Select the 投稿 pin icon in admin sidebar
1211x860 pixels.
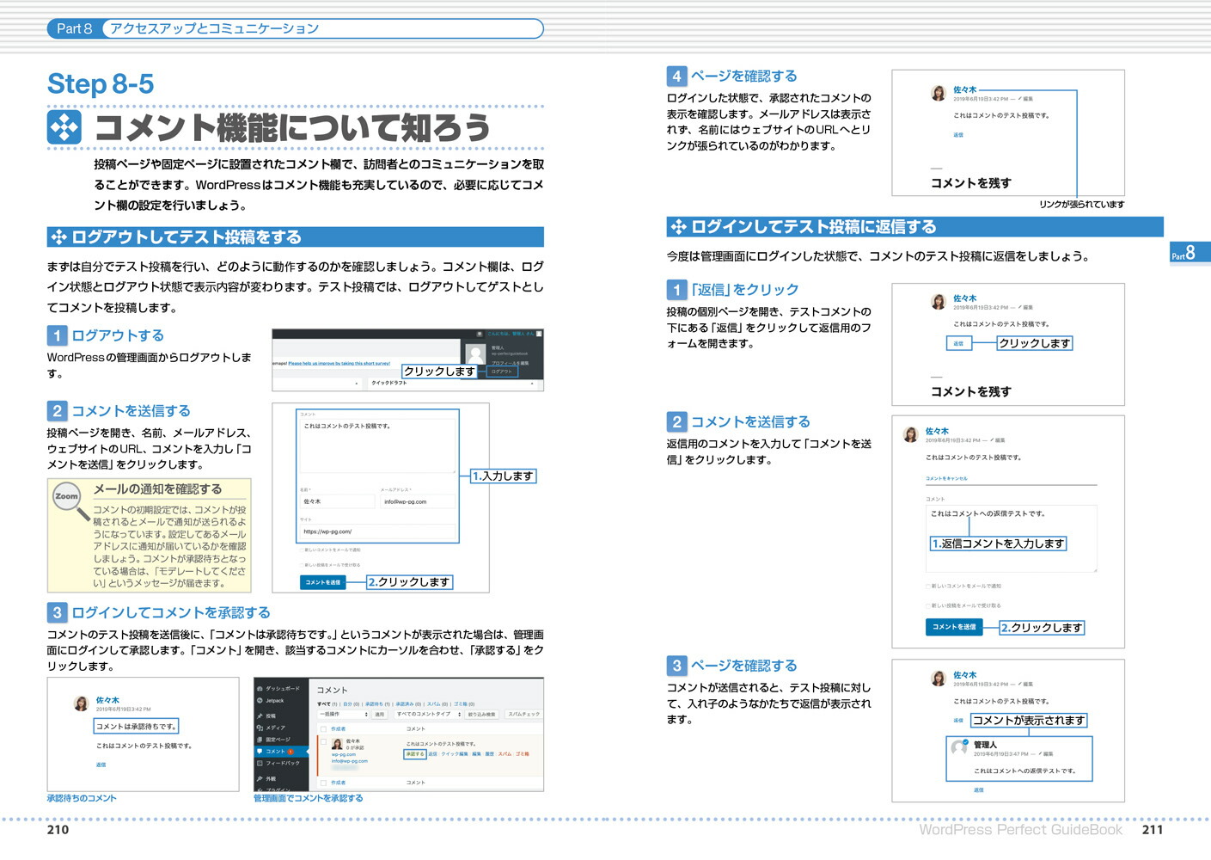(x=260, y=716)
